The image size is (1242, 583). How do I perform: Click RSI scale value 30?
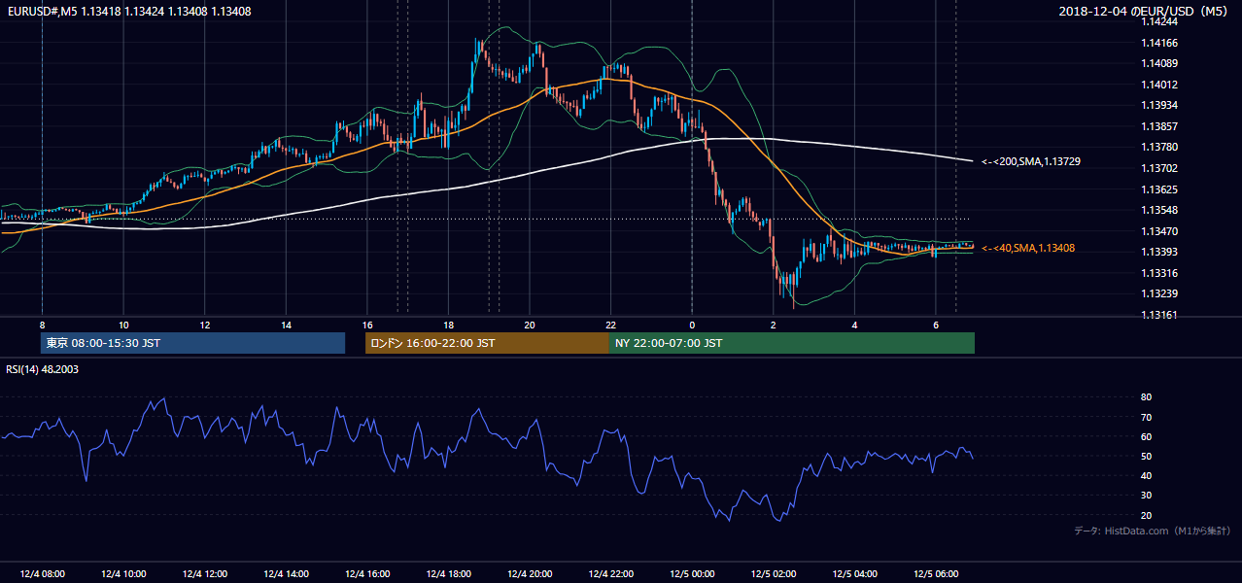pos(1146,496)
